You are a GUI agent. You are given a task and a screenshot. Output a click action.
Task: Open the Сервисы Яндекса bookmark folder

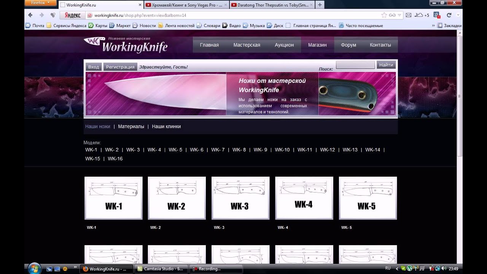(x=66, y=25)
